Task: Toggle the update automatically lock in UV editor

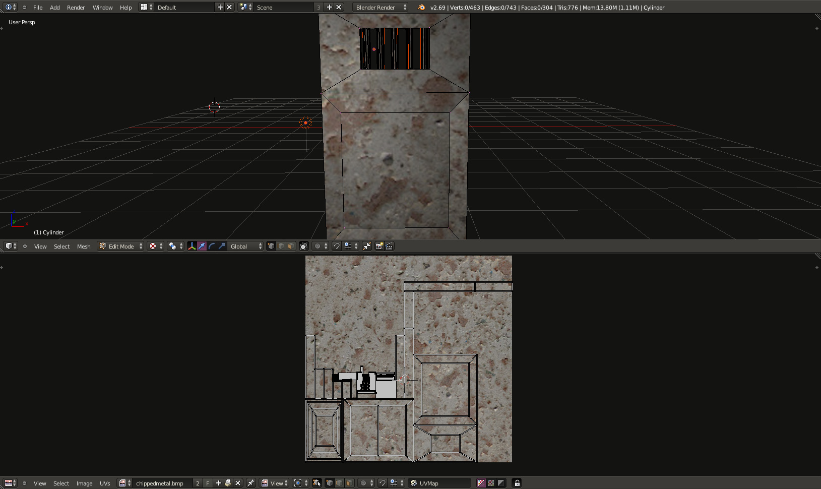Action: pyautogui.click(x=517, y=483)
